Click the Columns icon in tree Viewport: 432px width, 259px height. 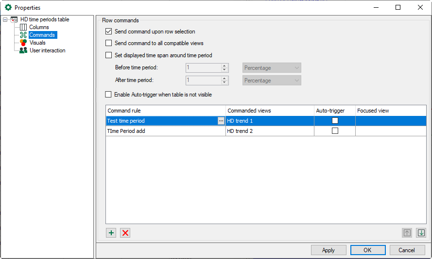pos(23,27)
